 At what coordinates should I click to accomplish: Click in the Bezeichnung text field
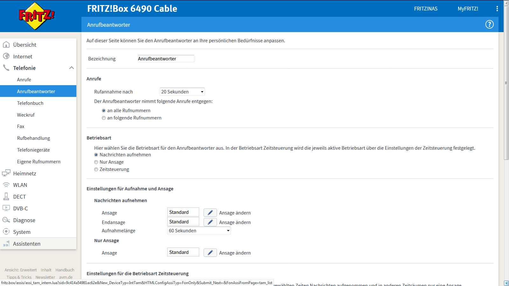coord(166,58)
